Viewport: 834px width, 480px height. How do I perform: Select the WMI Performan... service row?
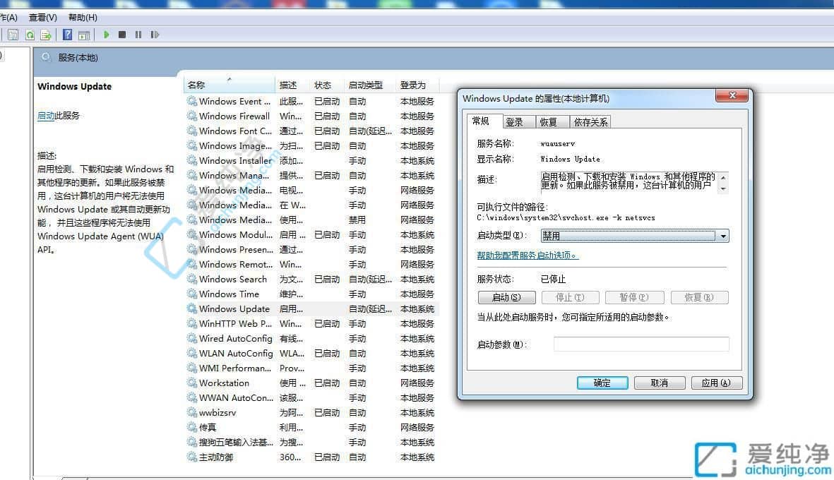[311, 368]
